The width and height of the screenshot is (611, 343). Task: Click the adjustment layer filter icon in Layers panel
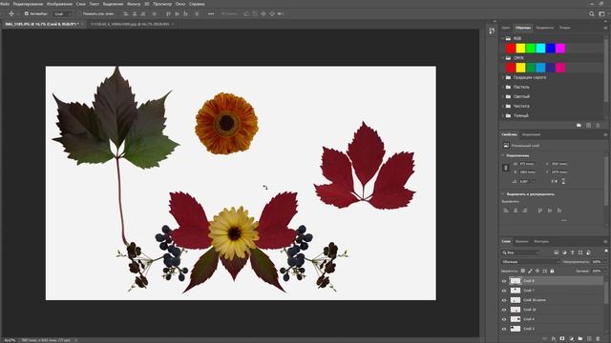point(564,252)
